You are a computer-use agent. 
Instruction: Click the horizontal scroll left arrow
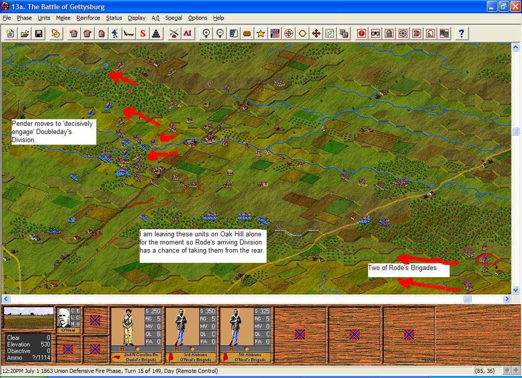click(x=6, y=299)
